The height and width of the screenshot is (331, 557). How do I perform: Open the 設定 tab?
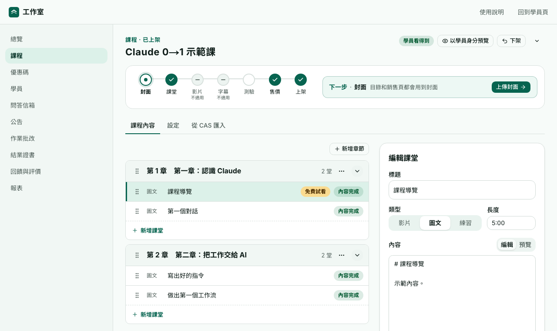point(173,125)
